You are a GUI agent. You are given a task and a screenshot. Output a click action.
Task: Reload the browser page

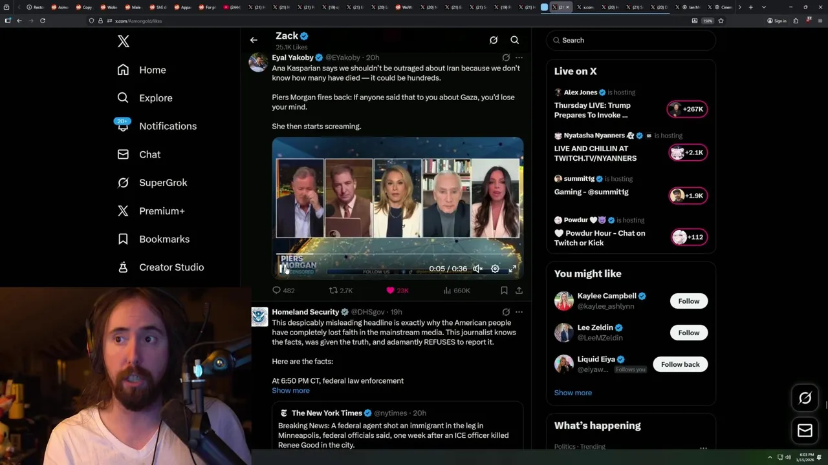(x=43, y=21)
